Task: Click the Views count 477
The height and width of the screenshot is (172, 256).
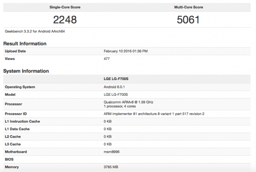Action: (x=108, y=59)
